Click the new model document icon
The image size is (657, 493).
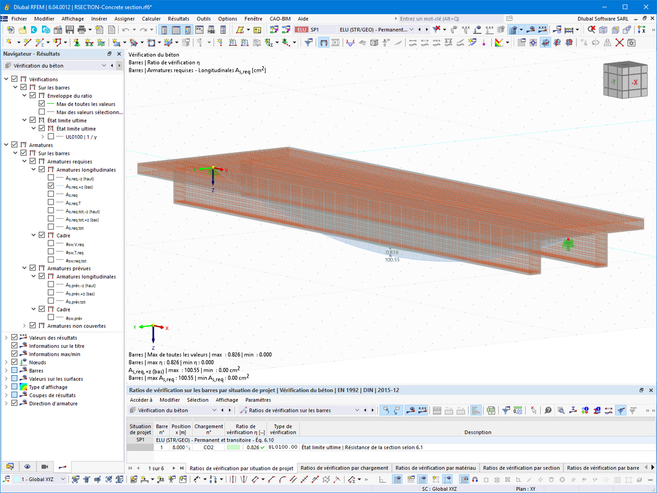pos(11,30)
